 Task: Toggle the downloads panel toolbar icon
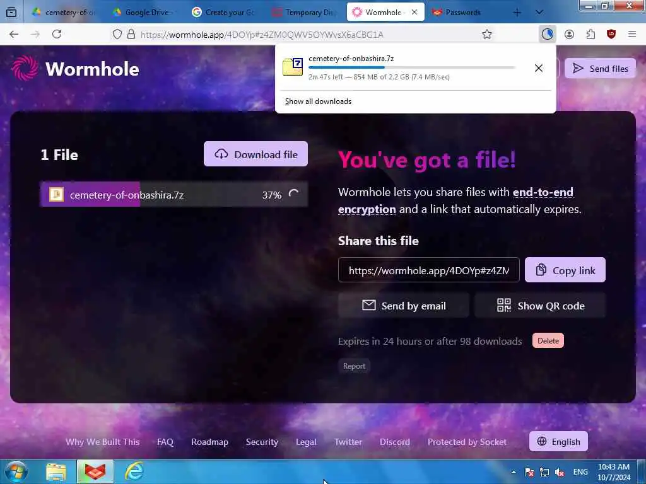tap(548, 34)
